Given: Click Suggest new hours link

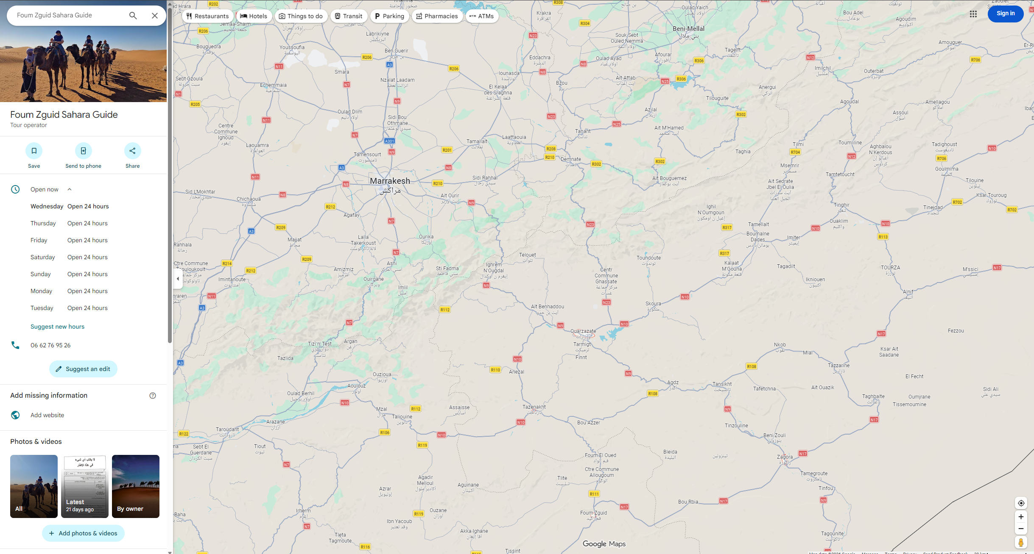Looking at the screenshot, I should (x=58, y=327).
